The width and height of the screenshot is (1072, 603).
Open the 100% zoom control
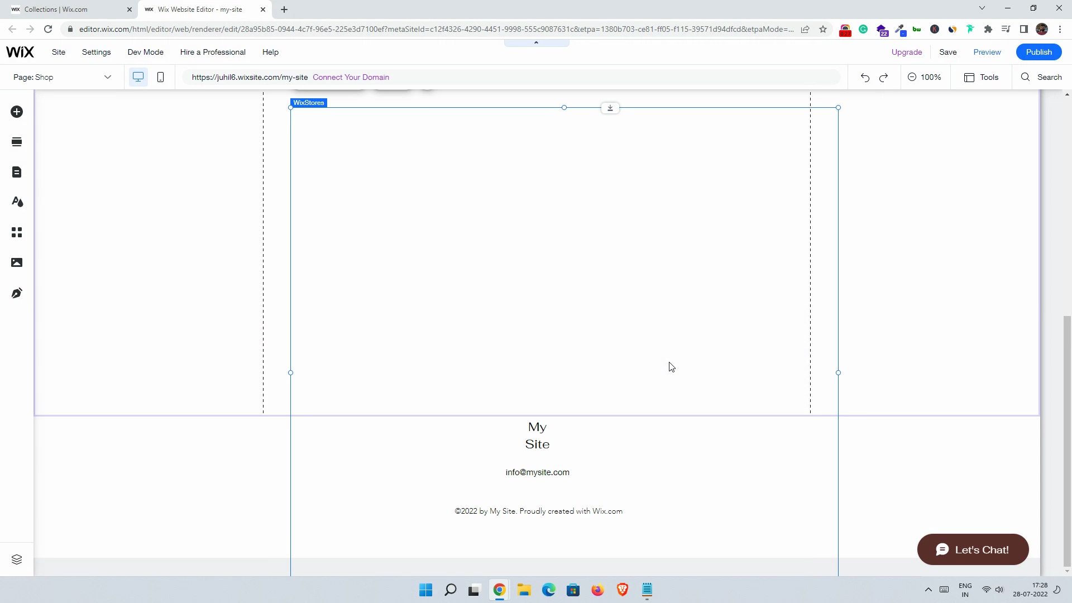pos(925,77)
